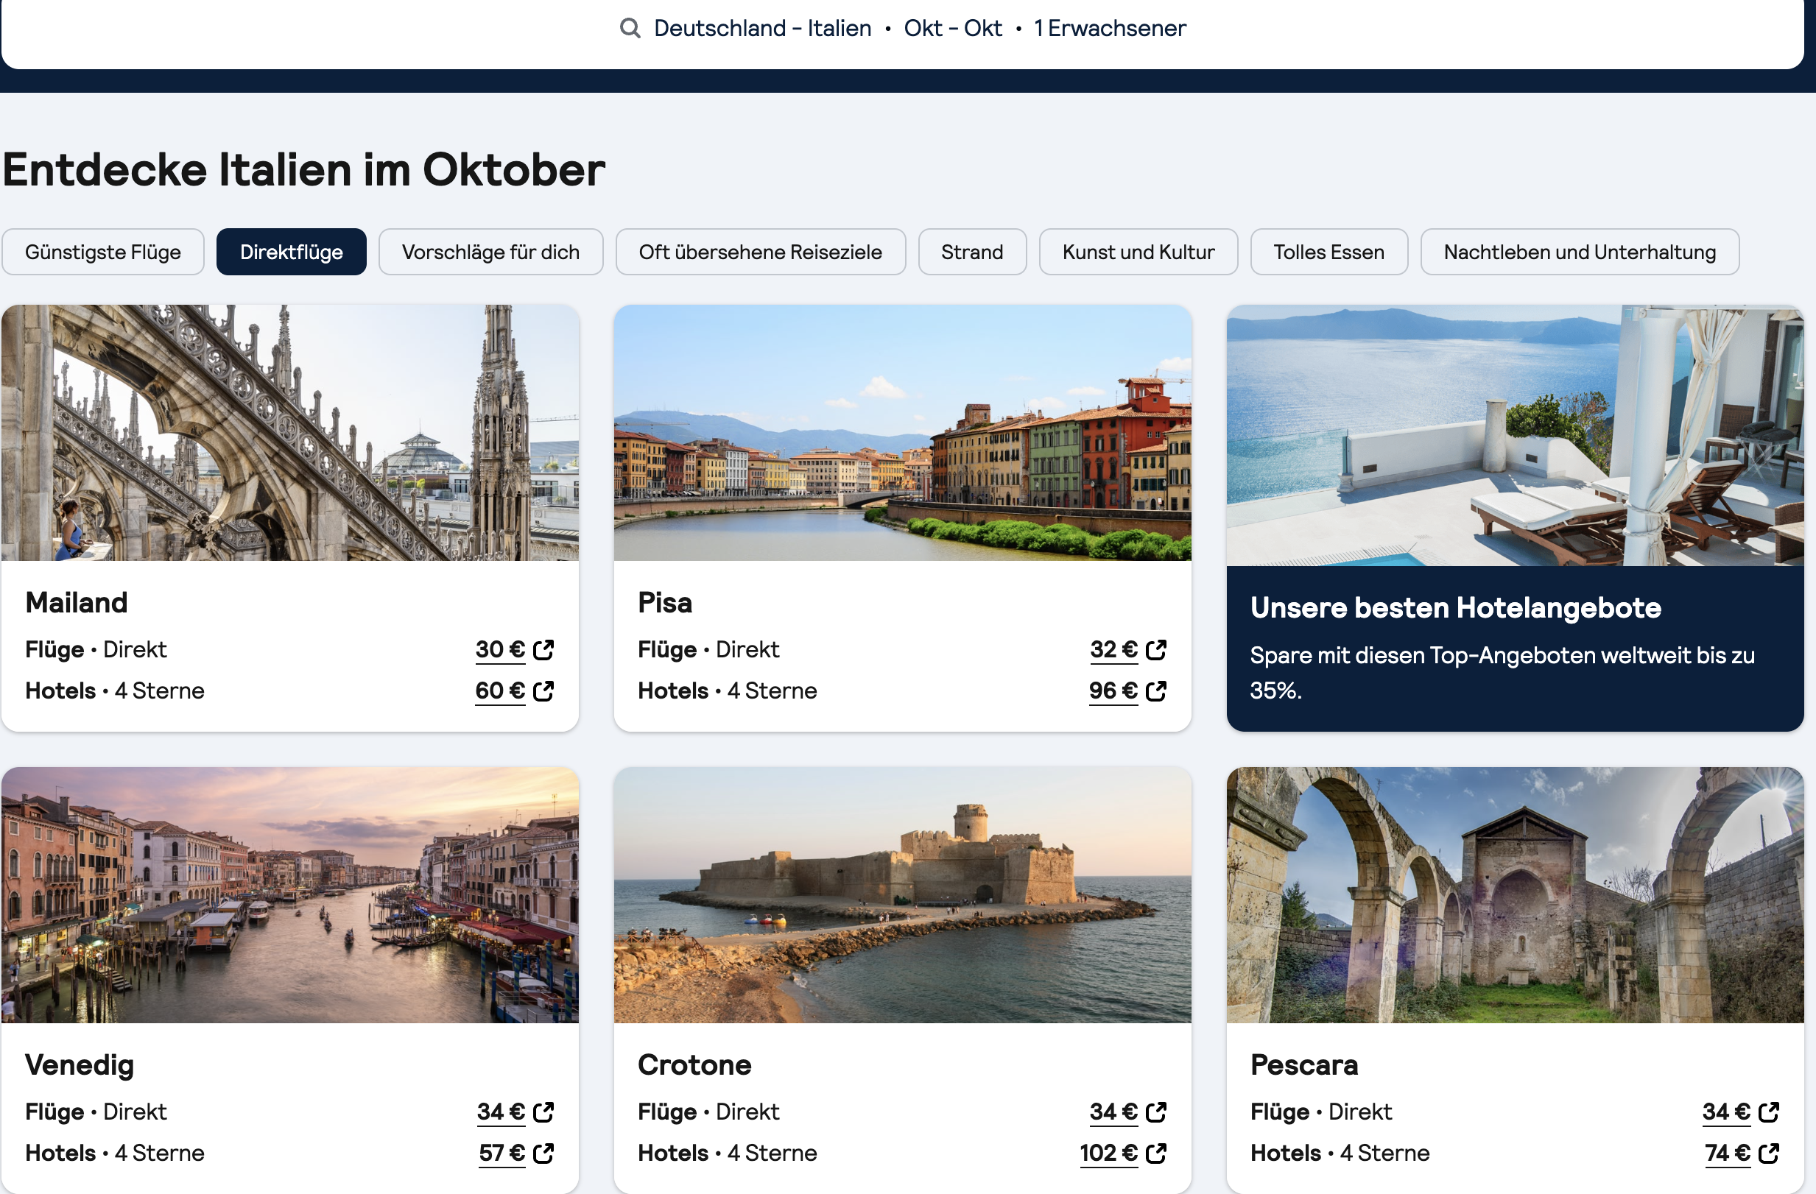Image resolution: width=1816 pixels, height=1194 pixels.
Task: Click the Venedig canal photo thumbnail
Action: tap(290, 894)
